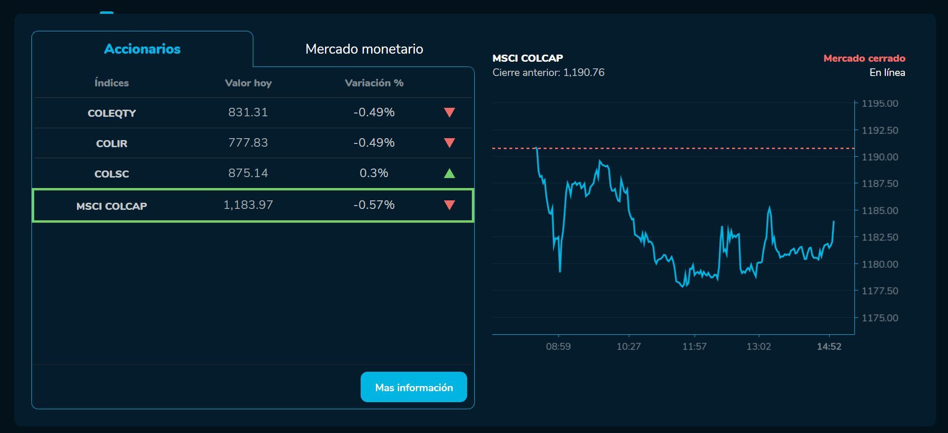Switch to the Mercado monetario tab
Screen dimensions: 948x433
tap(364, 48)
